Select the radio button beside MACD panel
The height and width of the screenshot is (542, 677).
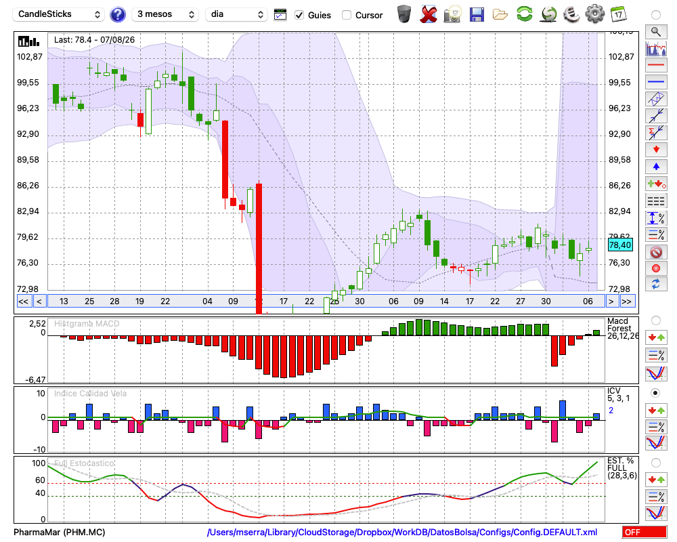pos(655,320)
